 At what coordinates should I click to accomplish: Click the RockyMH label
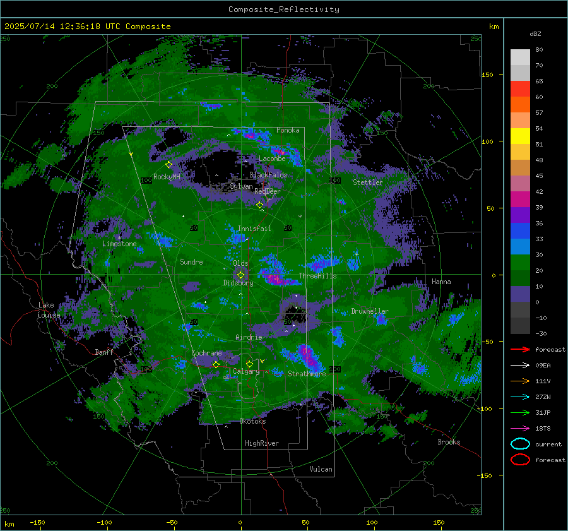(x=167, y=177)
